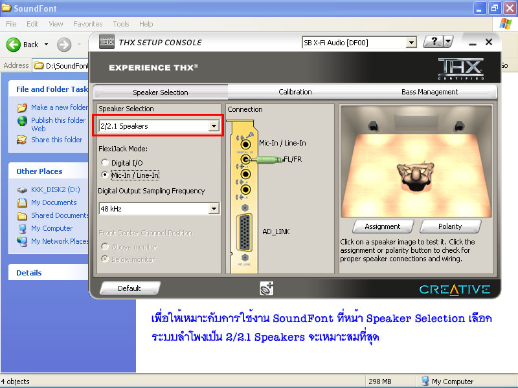The image size is (518, 388).
Task: Select Below monitor center channel position
Action: pyautogui.click(x=105, y=259)
